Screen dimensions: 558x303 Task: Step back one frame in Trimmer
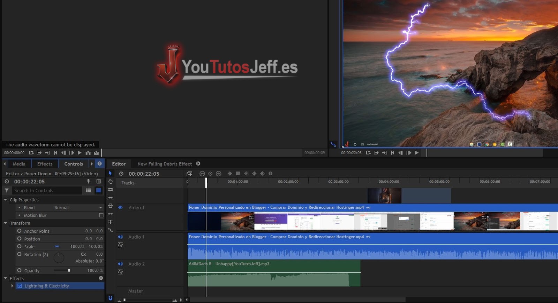pos(63,153)
